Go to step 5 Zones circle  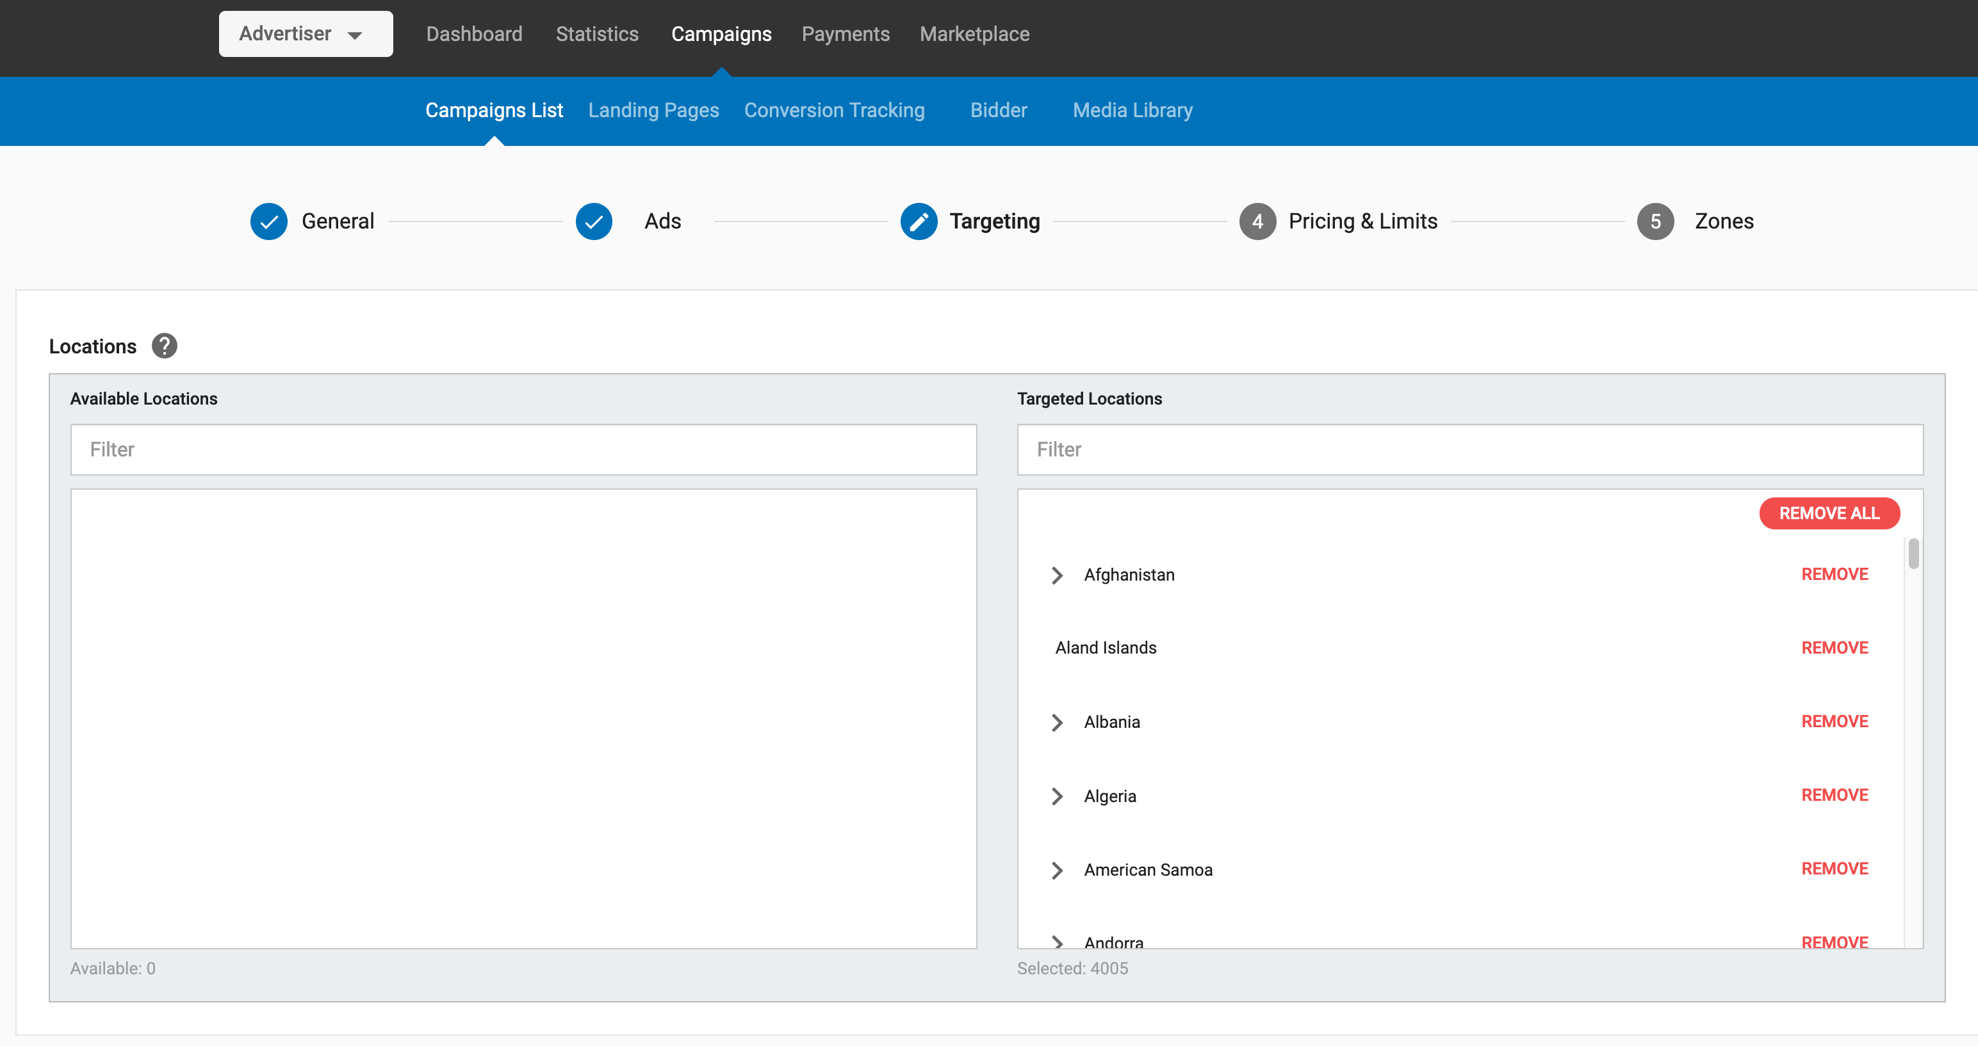[x=1655, y=221]
